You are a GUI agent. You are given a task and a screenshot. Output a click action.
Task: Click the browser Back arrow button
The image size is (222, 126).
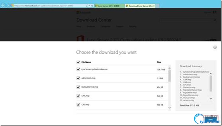click(3, 5)
